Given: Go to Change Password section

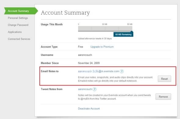Looking at the screenshot, I should click(x=18, y=25).
